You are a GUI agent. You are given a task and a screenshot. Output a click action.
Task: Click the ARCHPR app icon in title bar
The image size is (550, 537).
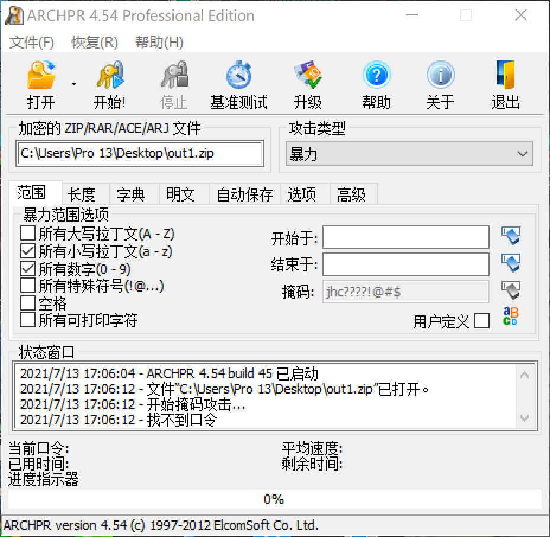click(14, 16)
